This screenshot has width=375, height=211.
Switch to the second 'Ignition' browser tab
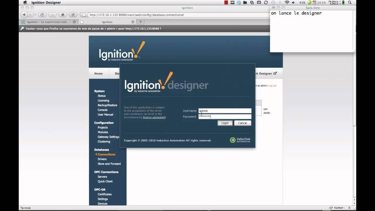pyautogui.click(x=107, y=22)
